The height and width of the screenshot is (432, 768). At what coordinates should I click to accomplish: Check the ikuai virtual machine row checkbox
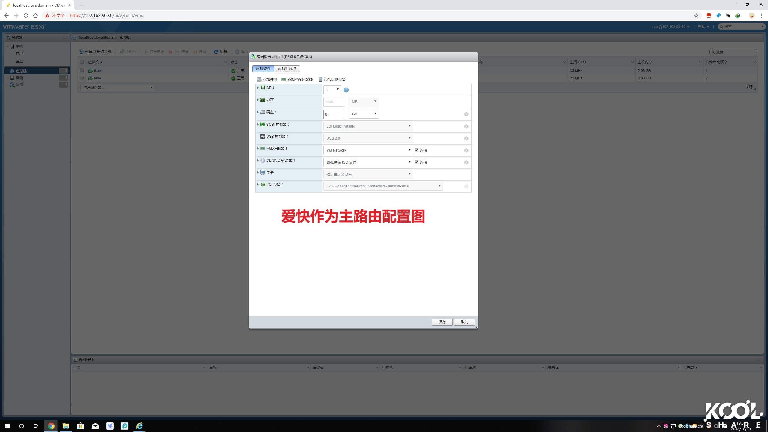pyautogui.click(x=82, y=70)
